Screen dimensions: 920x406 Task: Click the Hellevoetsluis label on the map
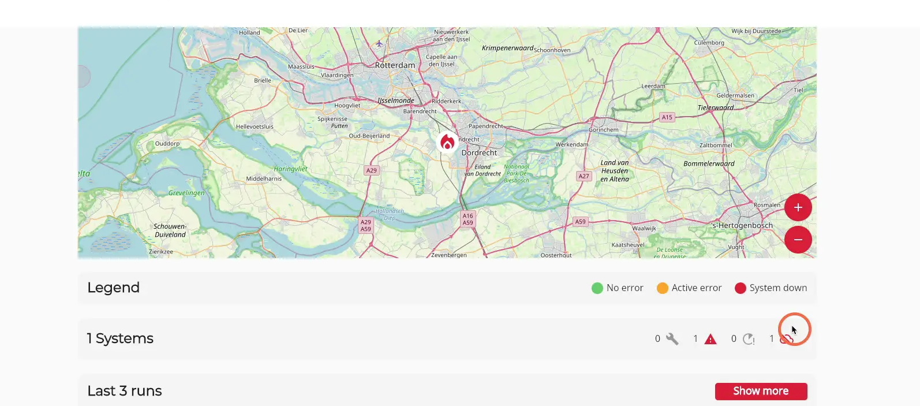(x=255, y=126)
